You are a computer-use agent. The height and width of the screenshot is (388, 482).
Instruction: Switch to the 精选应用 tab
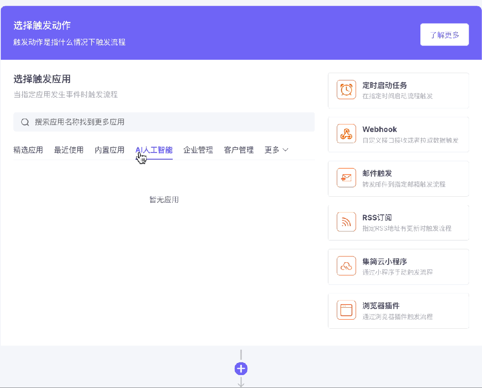click(x=28, y=150)
